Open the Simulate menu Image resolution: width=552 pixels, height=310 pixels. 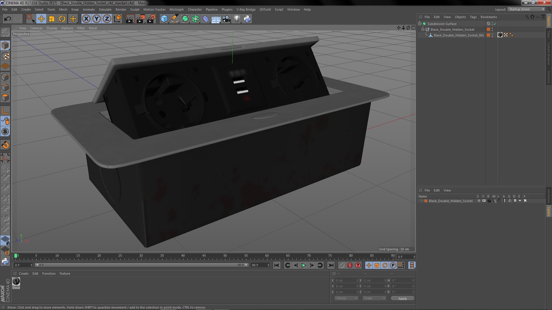coord(105,9)
